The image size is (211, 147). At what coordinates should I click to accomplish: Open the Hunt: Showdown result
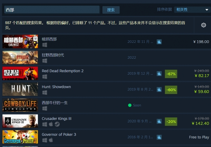point(106,89)
